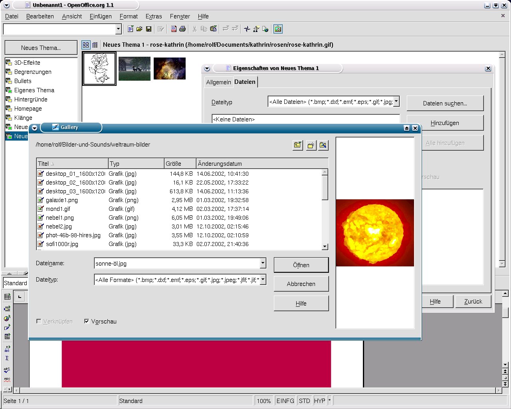The height and width of the screenshot is (409, 511).
Task: Click the default directory folder icon
Action: [323, 145]
